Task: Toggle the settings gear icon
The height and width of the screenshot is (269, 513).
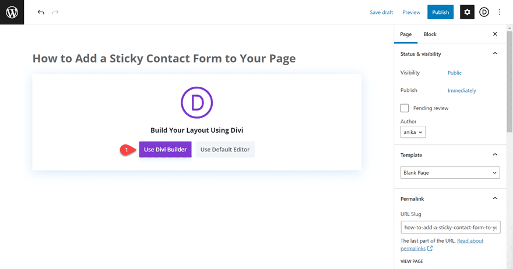Action: click(x=467, y=12)
